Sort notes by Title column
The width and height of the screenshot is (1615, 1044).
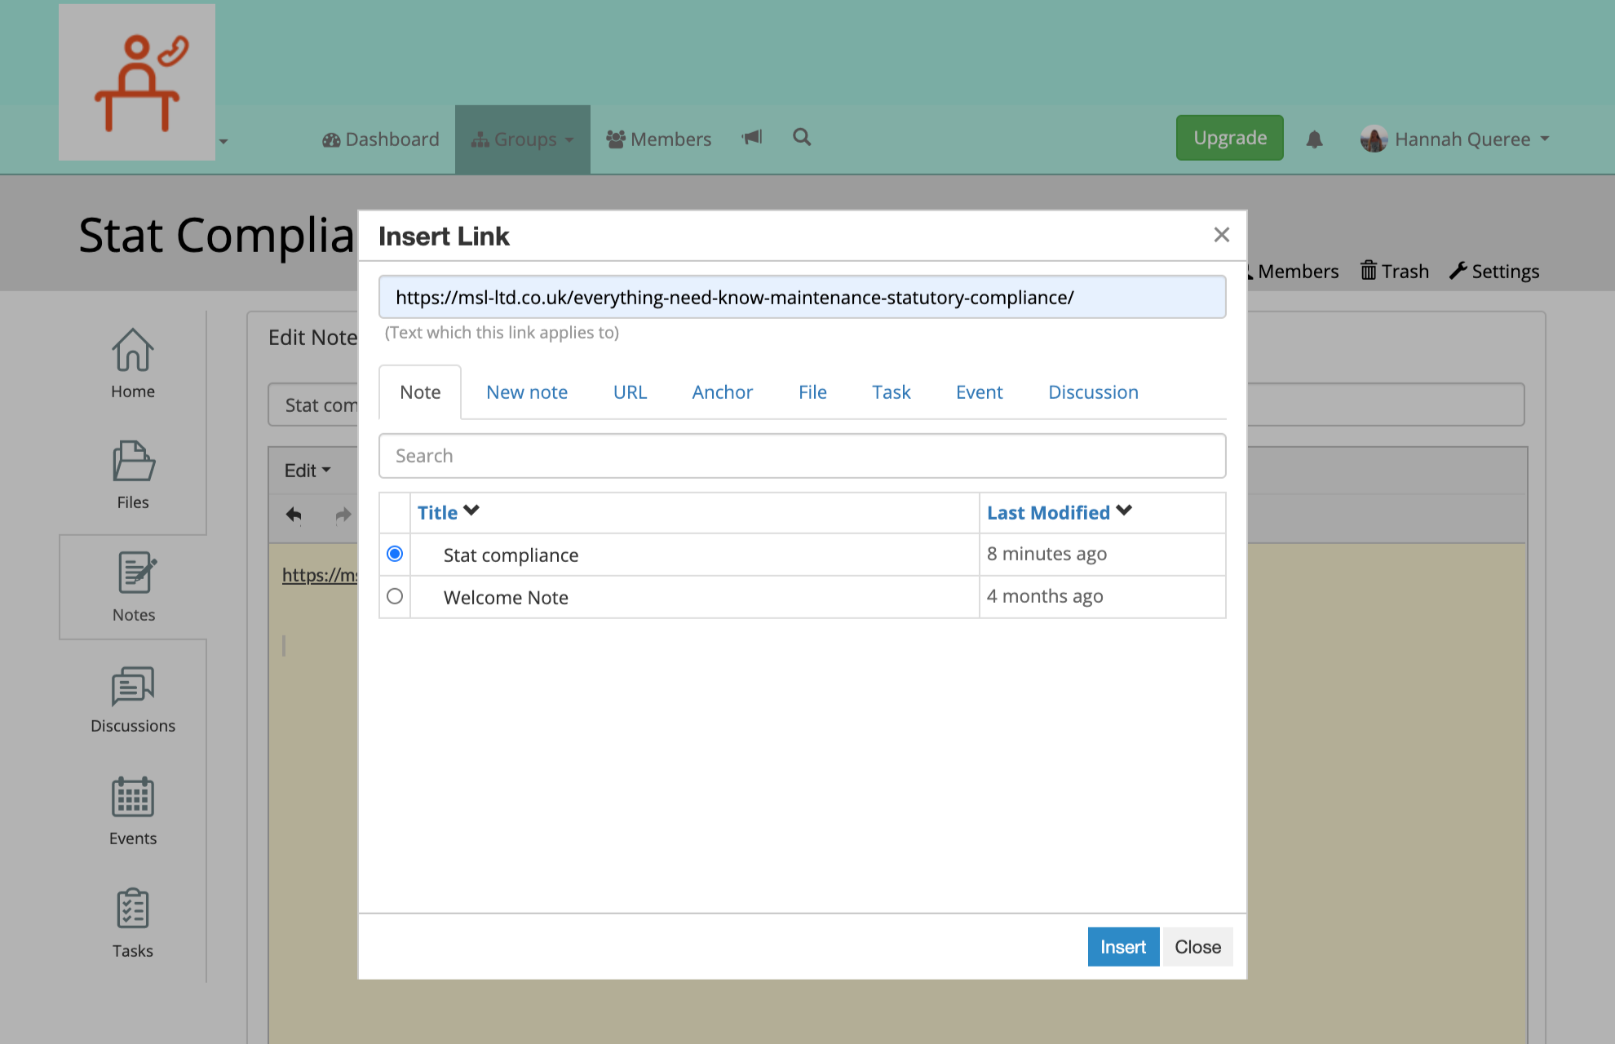(x=448, y=512)
